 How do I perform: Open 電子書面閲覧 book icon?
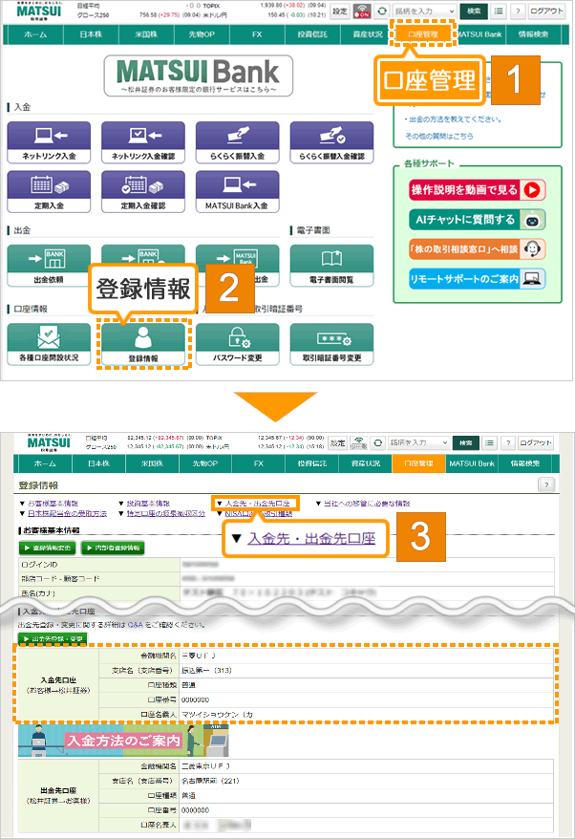coord(331,266)
